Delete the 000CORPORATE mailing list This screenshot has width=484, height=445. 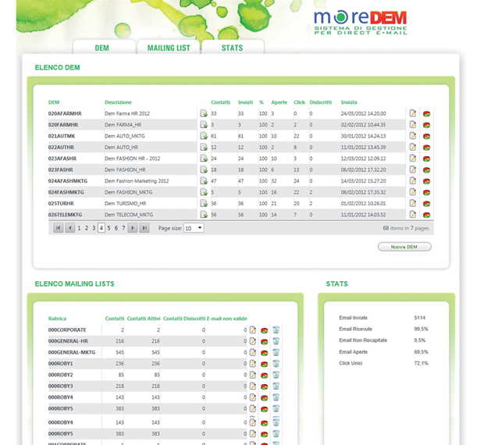276,330
